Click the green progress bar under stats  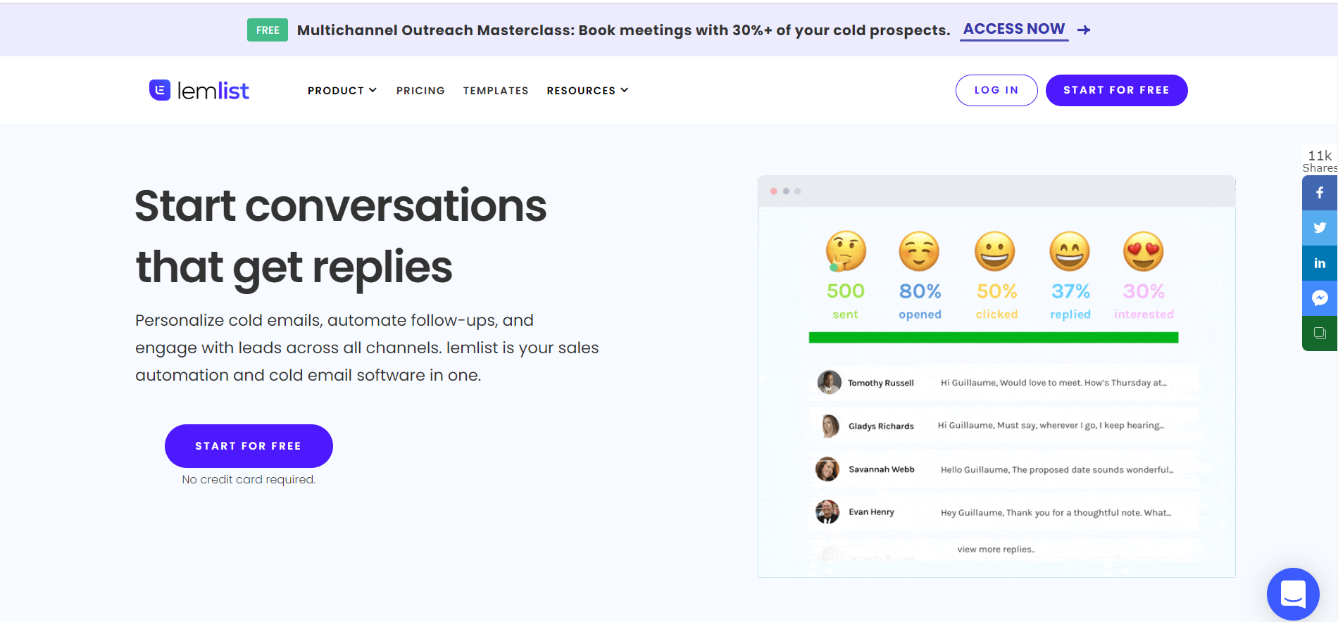pyautogui.click(x=994, y=338)
